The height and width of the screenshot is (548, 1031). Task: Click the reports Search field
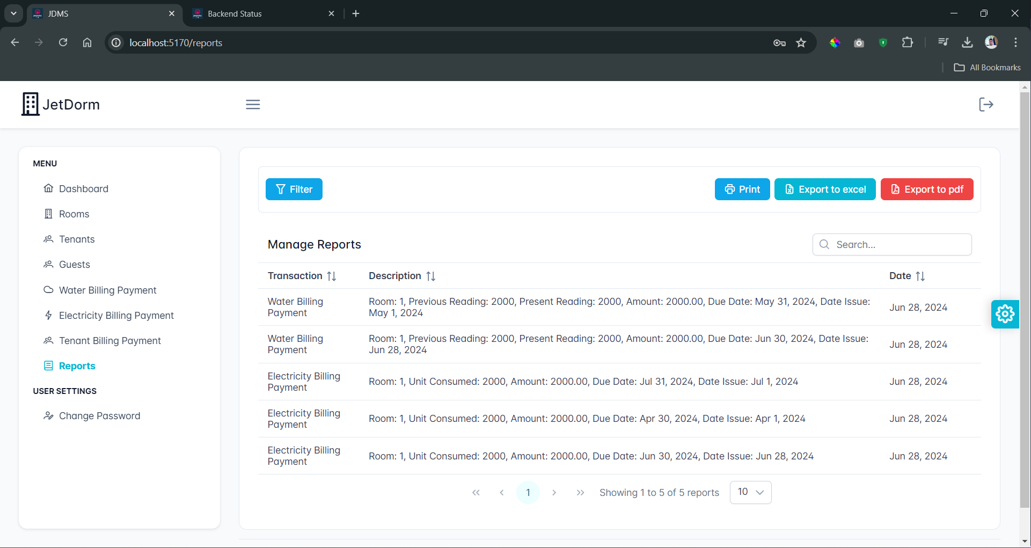pyautogui.click(x=892, y=245)
